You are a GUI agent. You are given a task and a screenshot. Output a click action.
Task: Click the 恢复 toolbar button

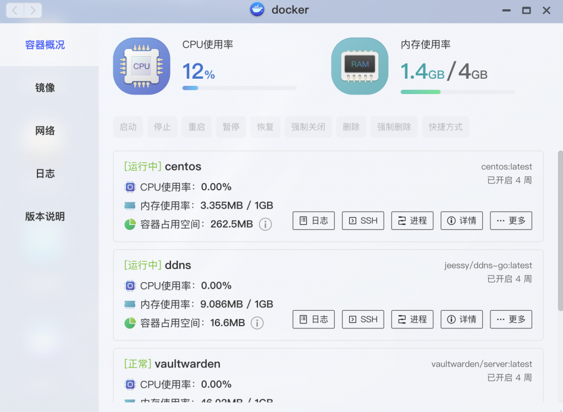point(266,127)
